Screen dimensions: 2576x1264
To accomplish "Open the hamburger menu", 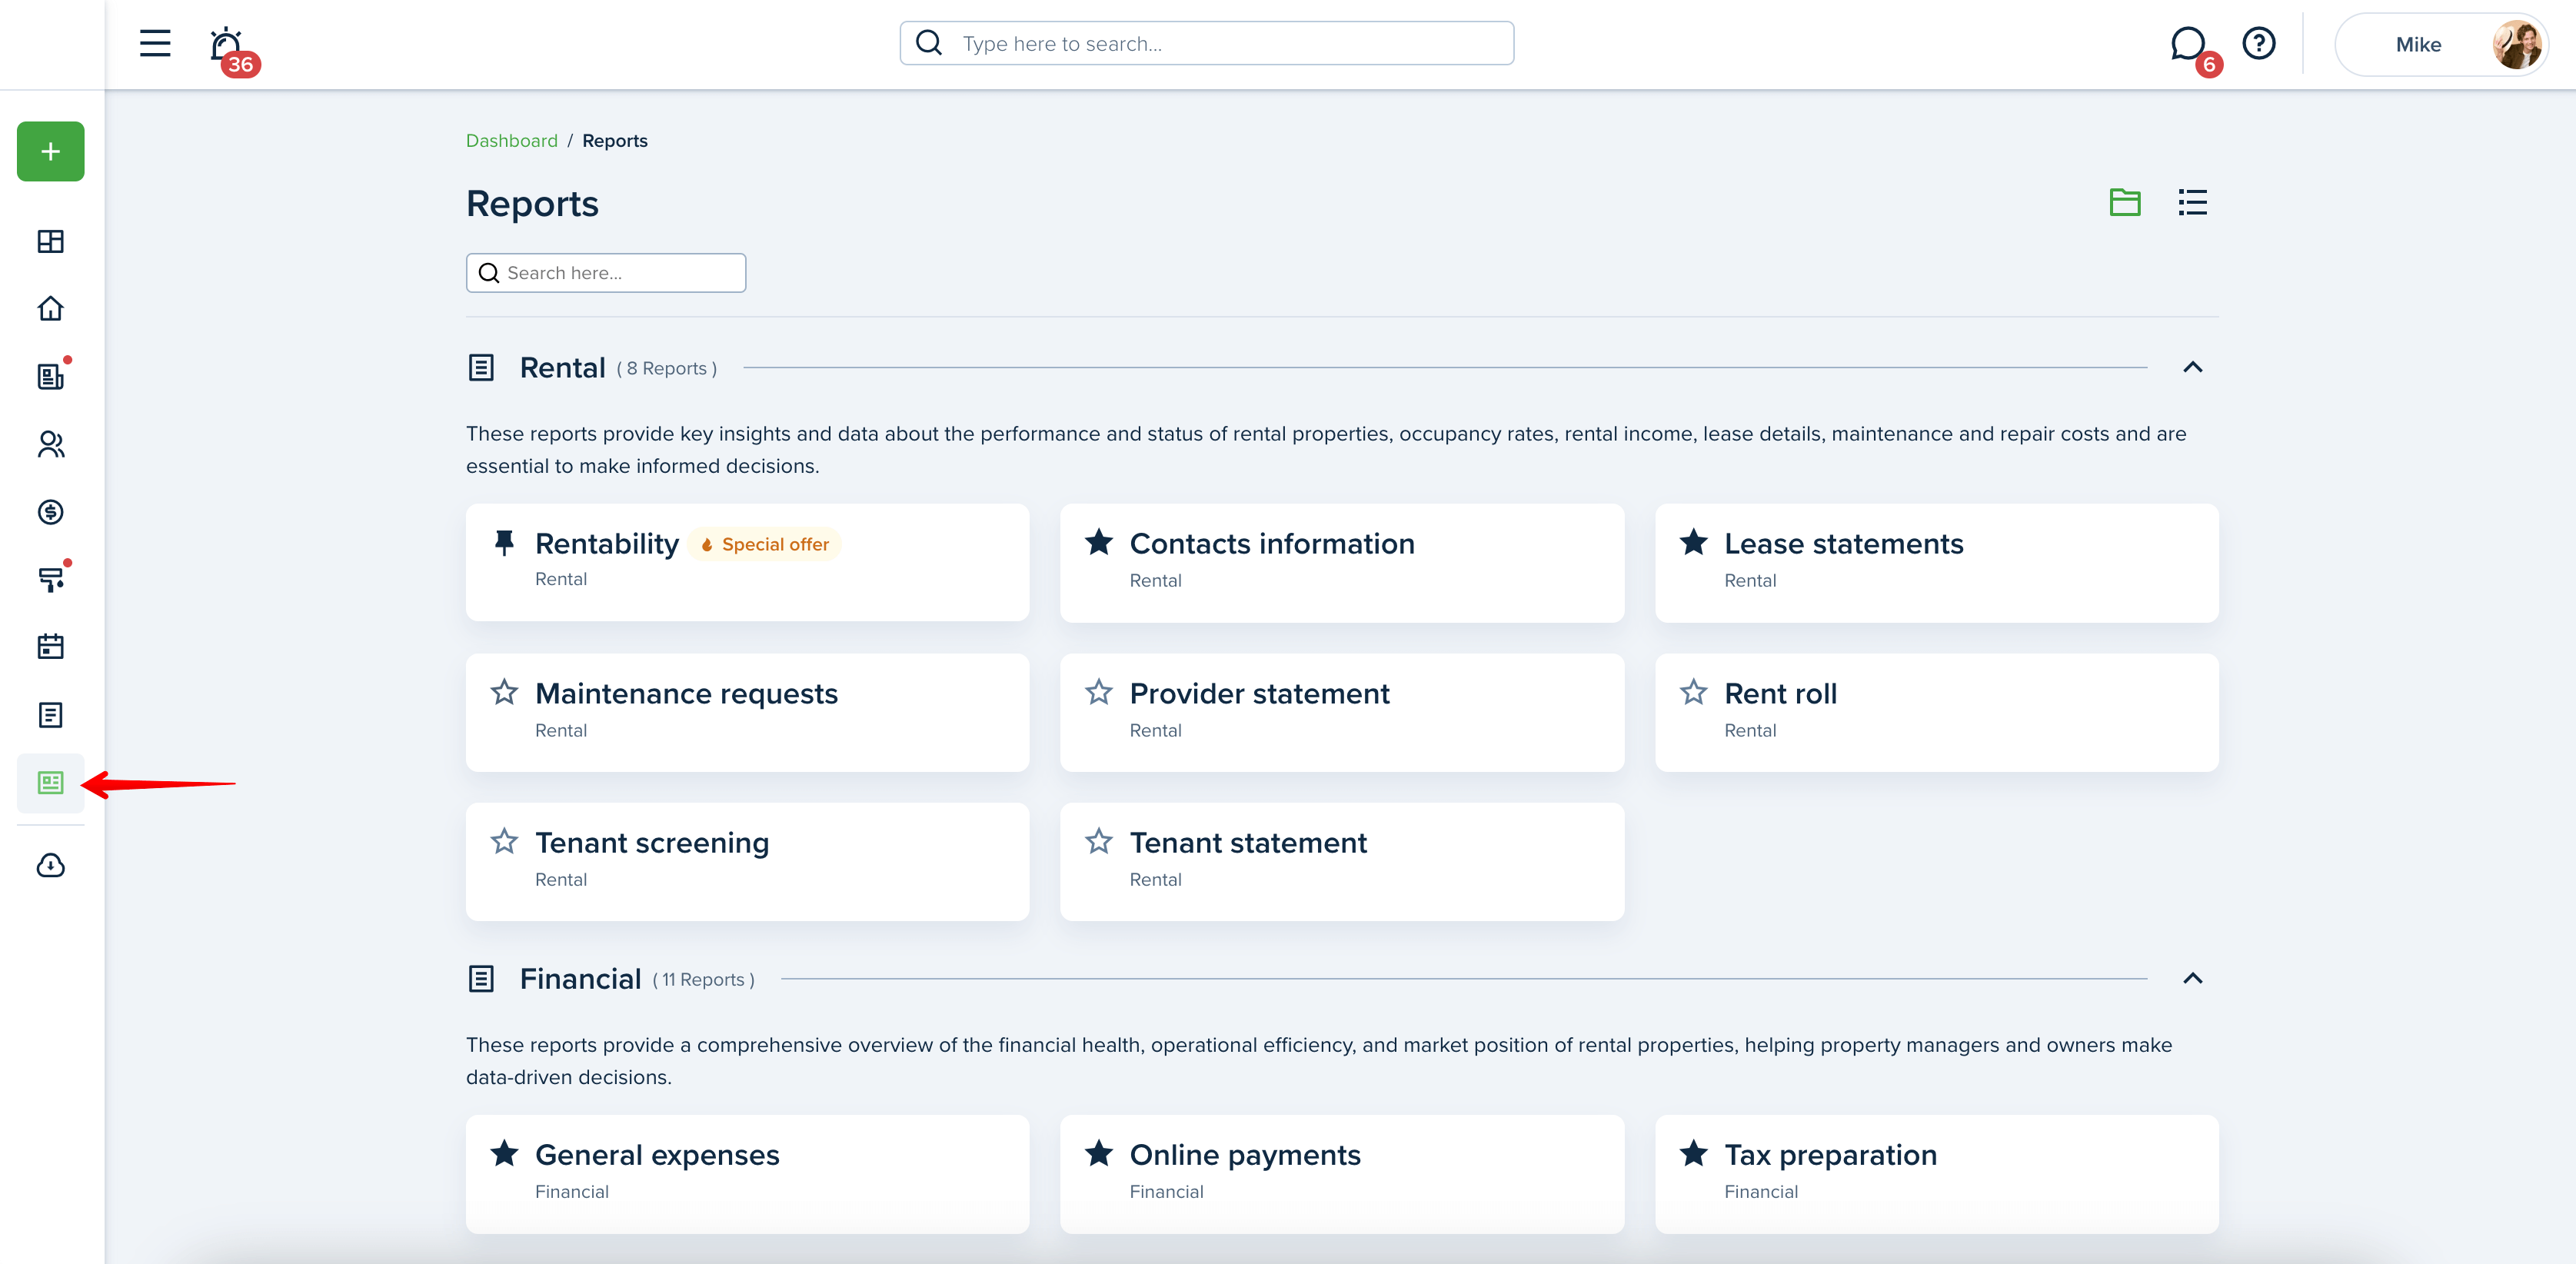I will [155, 43].
